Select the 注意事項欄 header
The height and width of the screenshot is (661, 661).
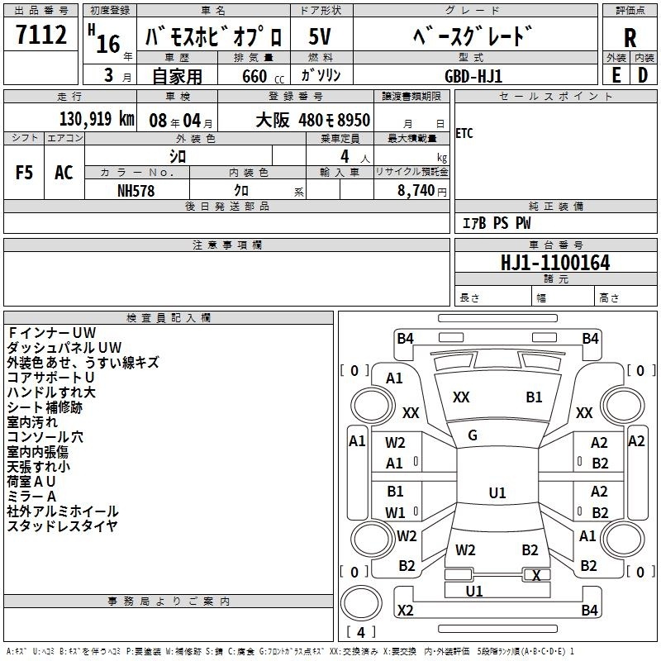[226, 245]
